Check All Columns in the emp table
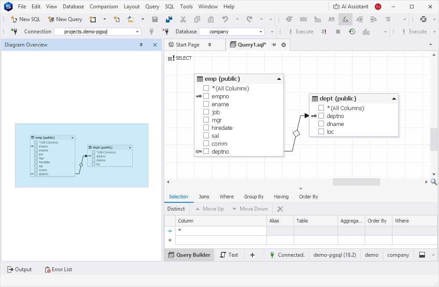 [x=206, y=88]
